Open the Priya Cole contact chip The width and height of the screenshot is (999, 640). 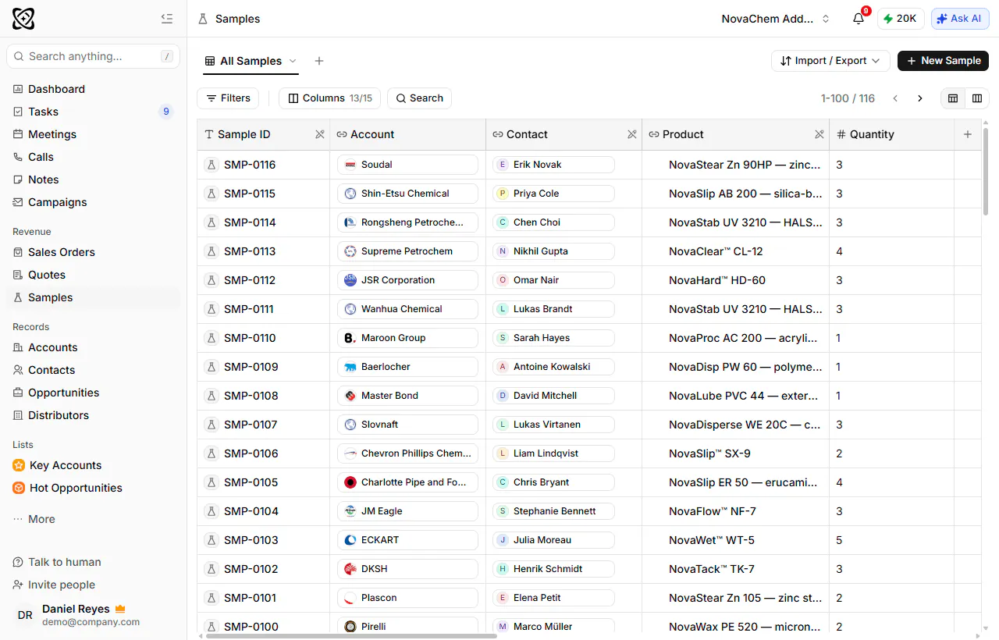click(x=553, y=194)
